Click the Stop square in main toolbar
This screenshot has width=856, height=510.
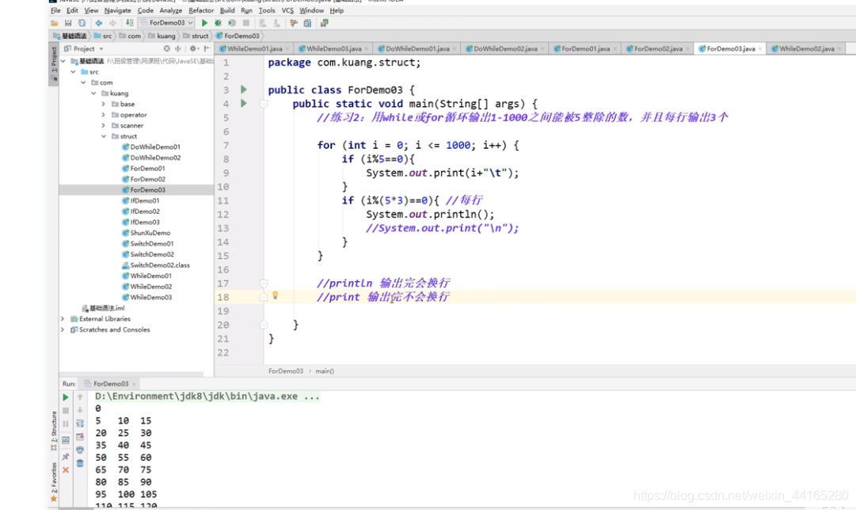click(x=246, y=23)
